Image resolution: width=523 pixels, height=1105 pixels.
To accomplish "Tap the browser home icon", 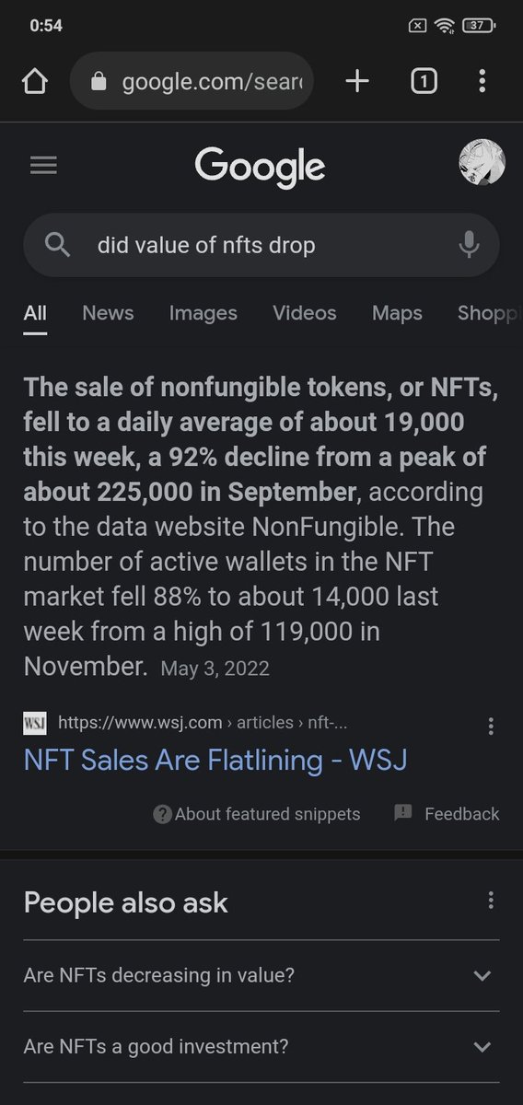I will coord(34,82).
